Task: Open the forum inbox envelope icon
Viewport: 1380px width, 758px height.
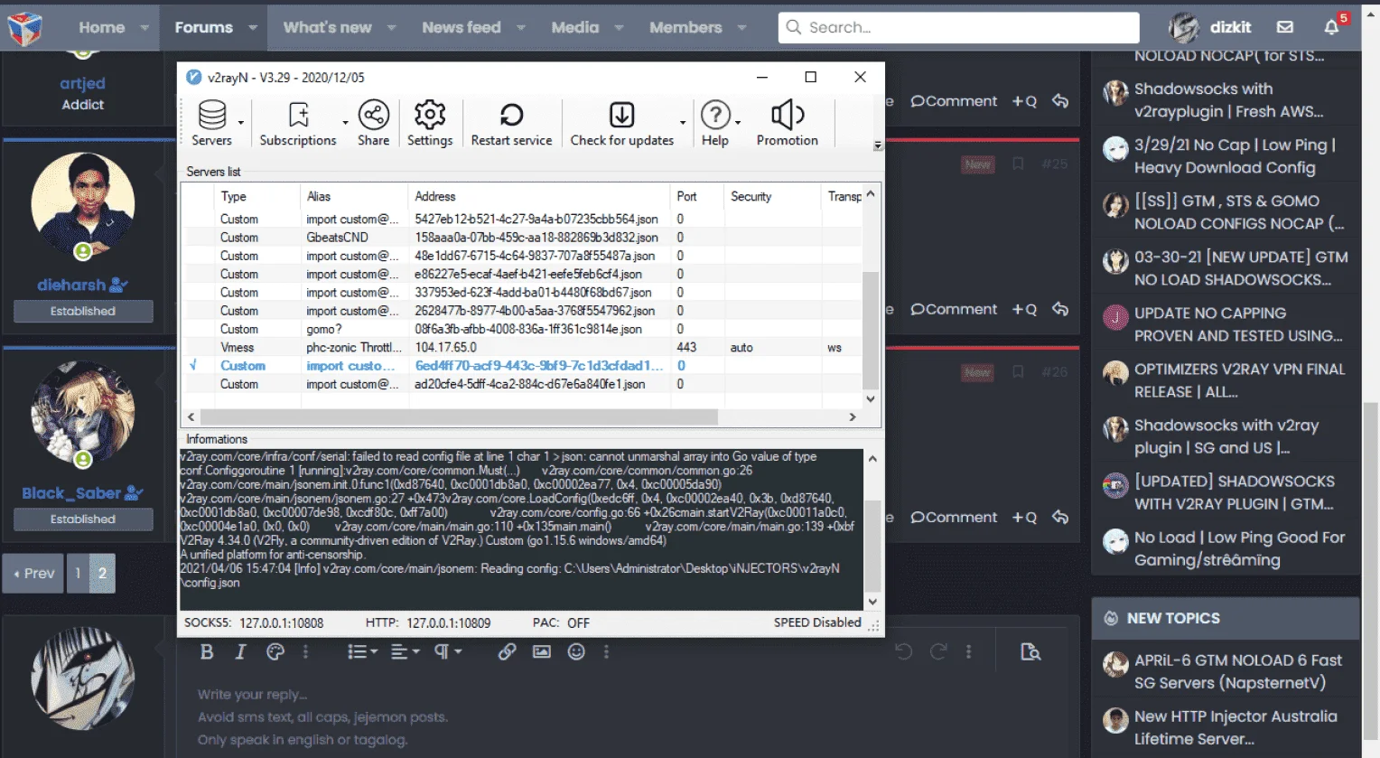Action: (1285, 27)
